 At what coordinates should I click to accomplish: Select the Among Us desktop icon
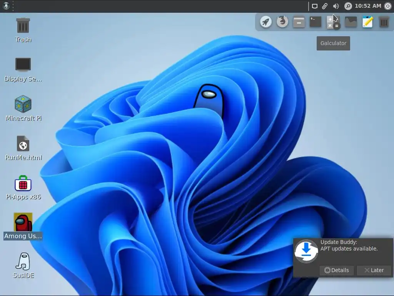pyautogui.click(x=23, y=226)
